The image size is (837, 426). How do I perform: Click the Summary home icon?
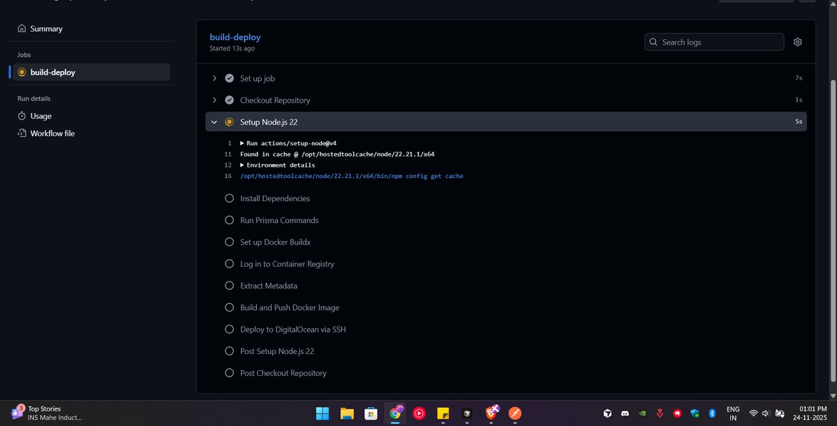[22, 28]
